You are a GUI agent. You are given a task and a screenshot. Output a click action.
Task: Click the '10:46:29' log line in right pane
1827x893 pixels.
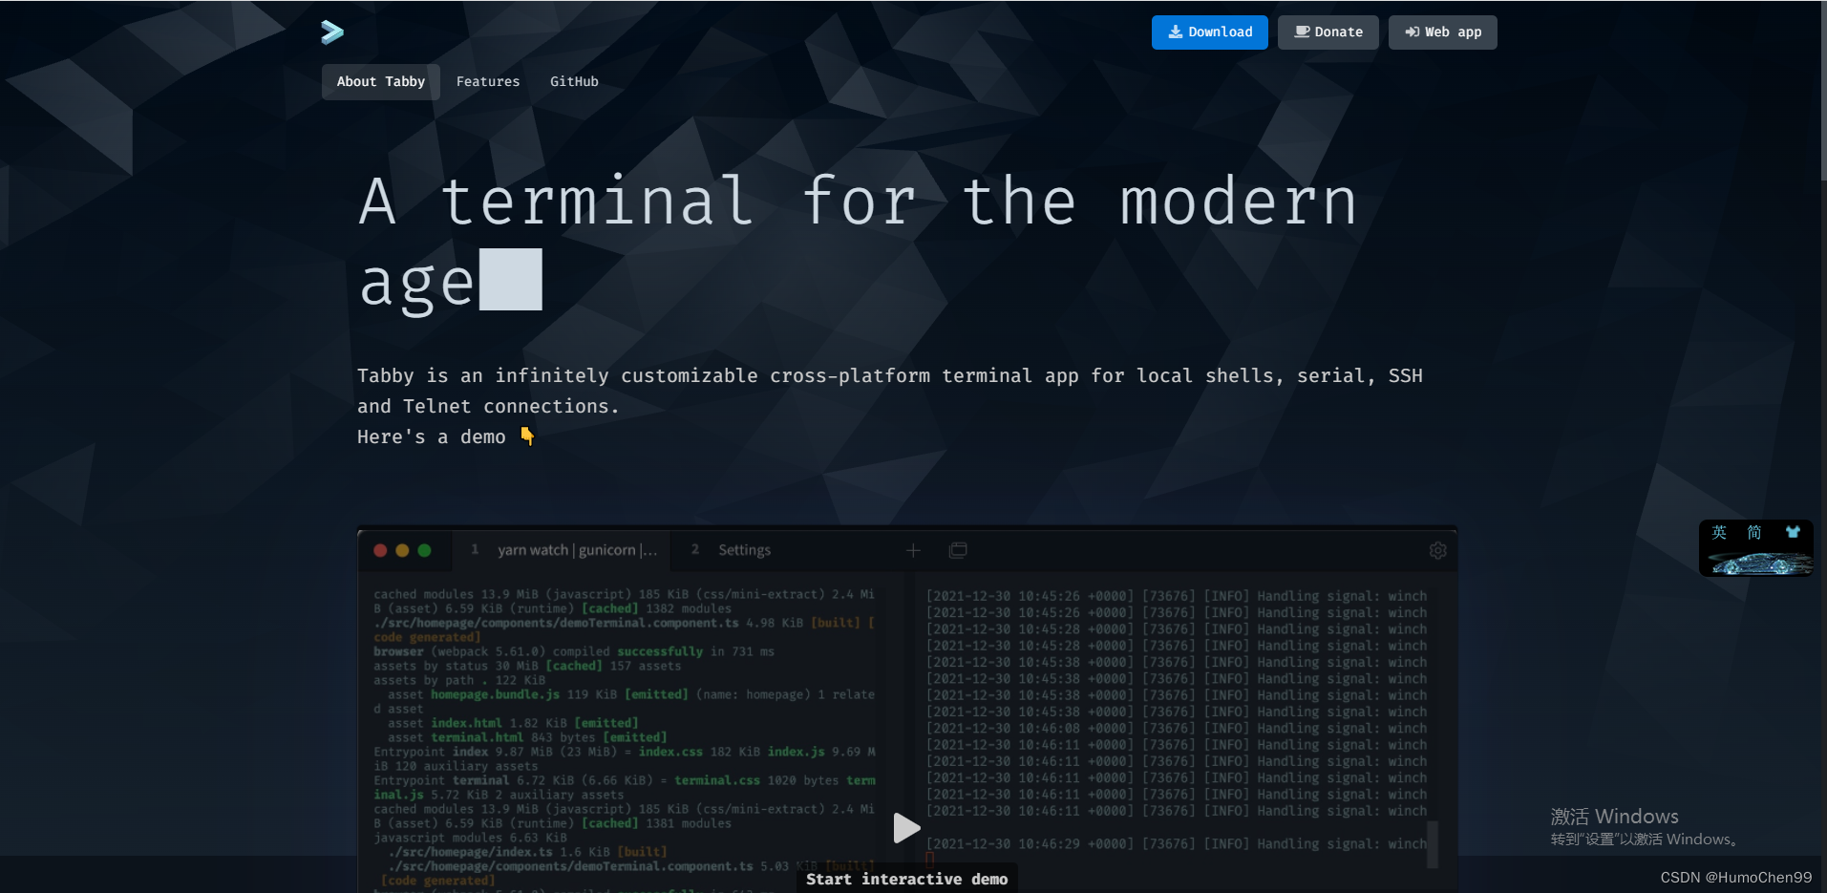(1177, 844)
